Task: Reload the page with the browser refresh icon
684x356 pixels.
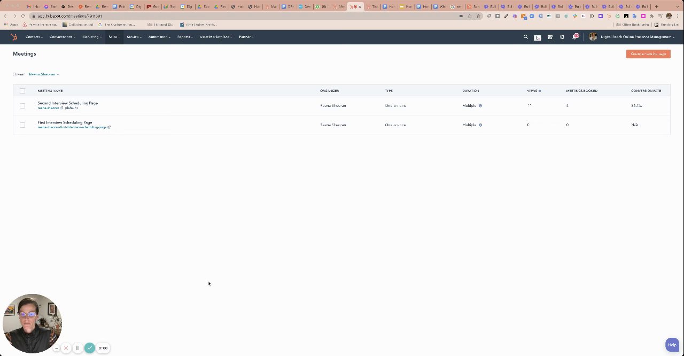Action: 23,16
